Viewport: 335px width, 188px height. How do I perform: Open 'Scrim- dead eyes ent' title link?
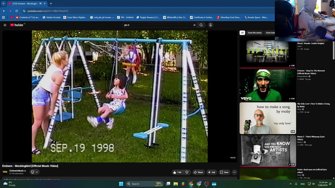pyautogui.click(x=312, y=171)
